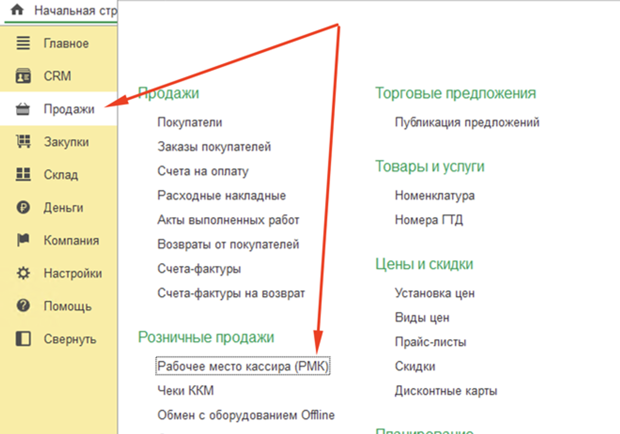Open Установка цен
The width and height of the screenshot is (620, 434).
[435, 293]
